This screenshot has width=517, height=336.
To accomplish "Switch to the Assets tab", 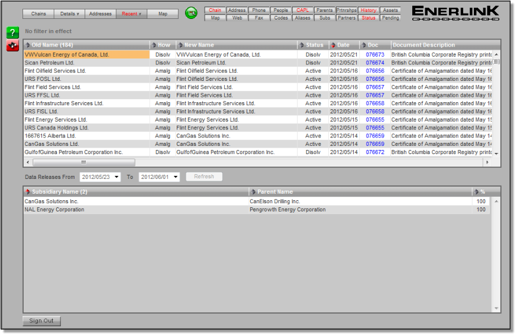I will pos(390,10).
